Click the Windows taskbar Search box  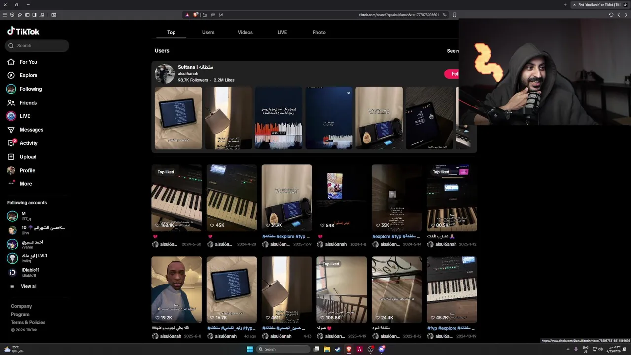282,349
